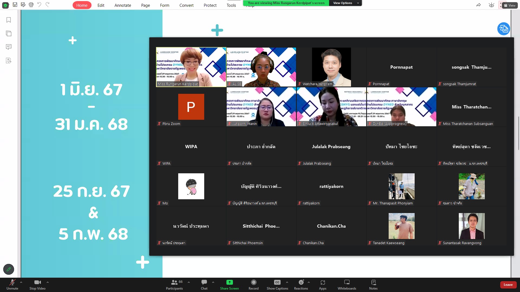Unmute the microphone
This screenshot has width=520, height=292.
tap(12, 282)
